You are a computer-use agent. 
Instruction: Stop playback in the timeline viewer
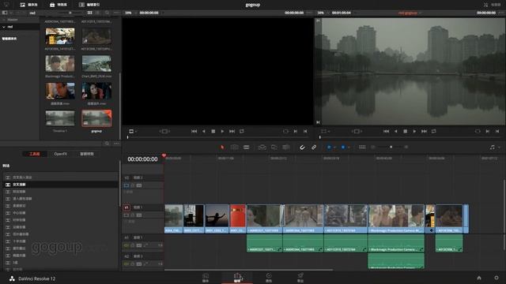click(x=406, y=132)
